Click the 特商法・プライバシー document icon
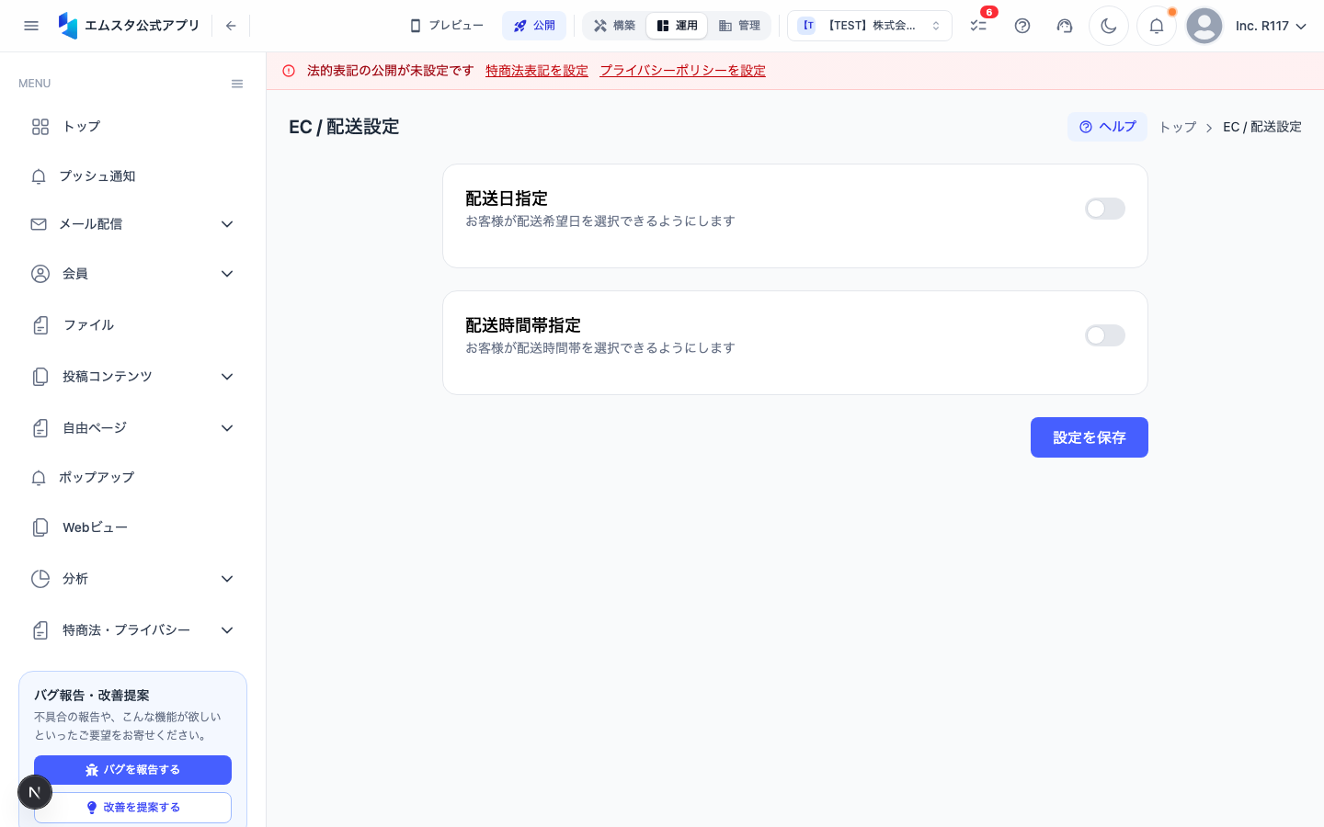The width and height of the screenshot is (1324, 827). click(x=40, y=630)
